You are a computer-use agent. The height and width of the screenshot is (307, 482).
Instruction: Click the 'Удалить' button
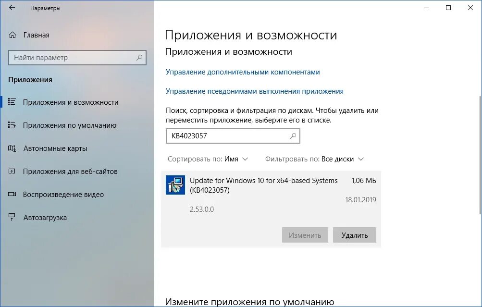click(355, 235)
